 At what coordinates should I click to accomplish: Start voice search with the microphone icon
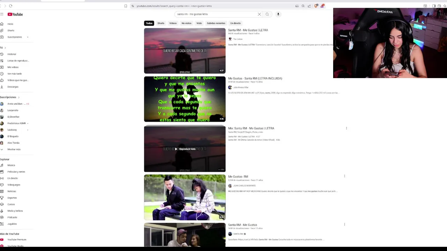coord(278,14)
